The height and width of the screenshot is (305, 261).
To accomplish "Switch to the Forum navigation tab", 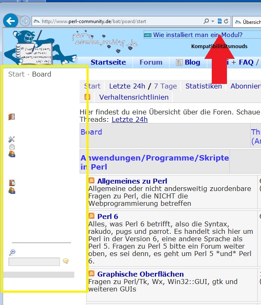I will click(151, 63).
